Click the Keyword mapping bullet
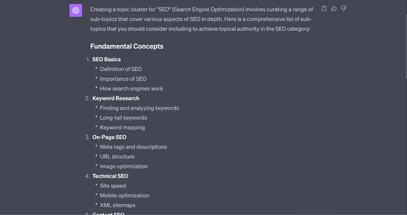This screenshot has width=407, height=215. coord(123,128)
